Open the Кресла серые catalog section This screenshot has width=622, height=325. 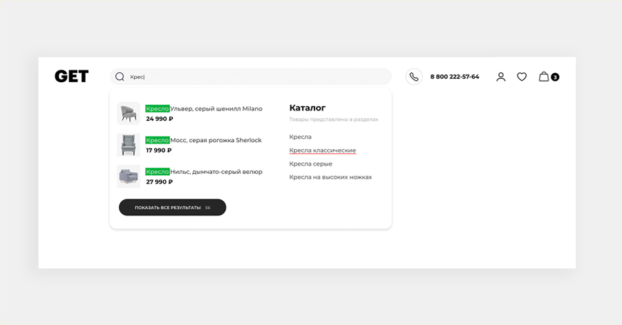pos(311,164)
